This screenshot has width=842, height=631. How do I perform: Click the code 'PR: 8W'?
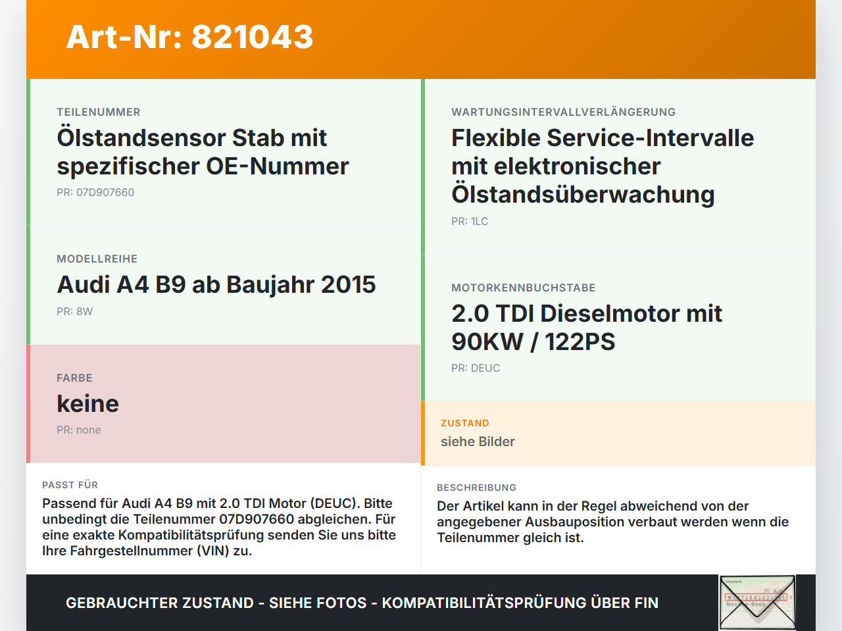[75, 312]
